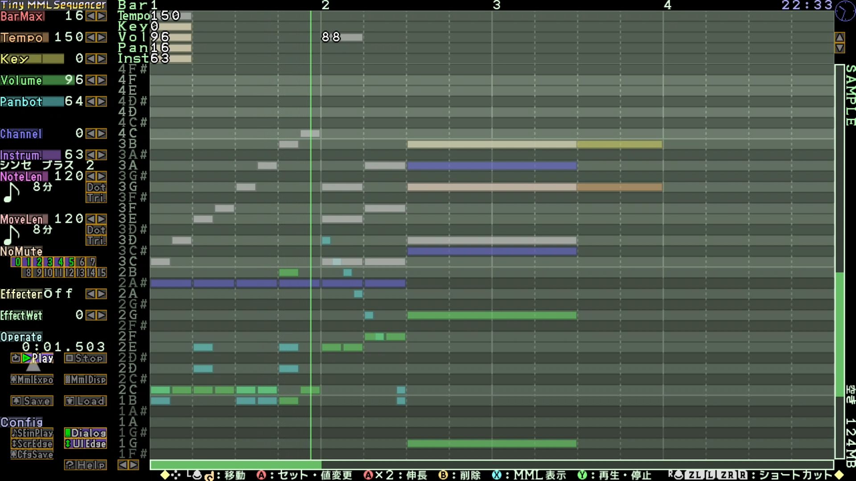The height and width of the screenshot is (481, 856).
Task: Open the Help screen
Action: coord(85,465)
